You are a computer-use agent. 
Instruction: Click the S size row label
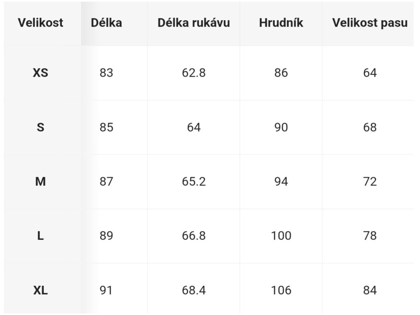click(x=41, y=127)
